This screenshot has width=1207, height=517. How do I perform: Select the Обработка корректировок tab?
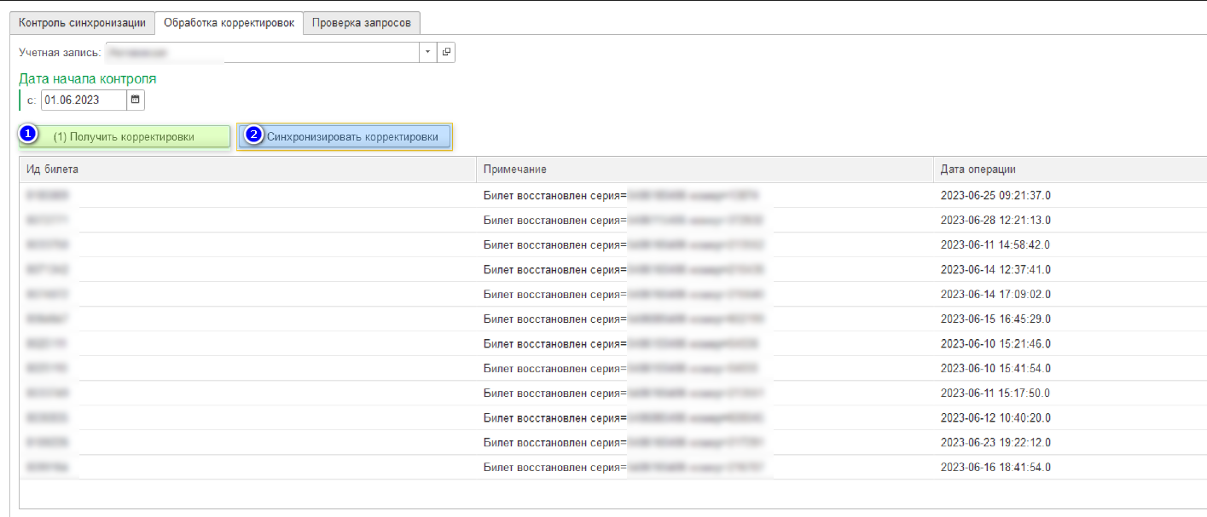pos(229,23)
